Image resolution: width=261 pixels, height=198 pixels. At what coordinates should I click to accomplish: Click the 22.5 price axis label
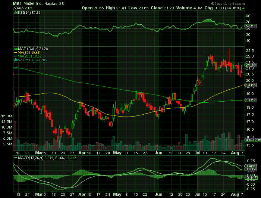[250, 50]
